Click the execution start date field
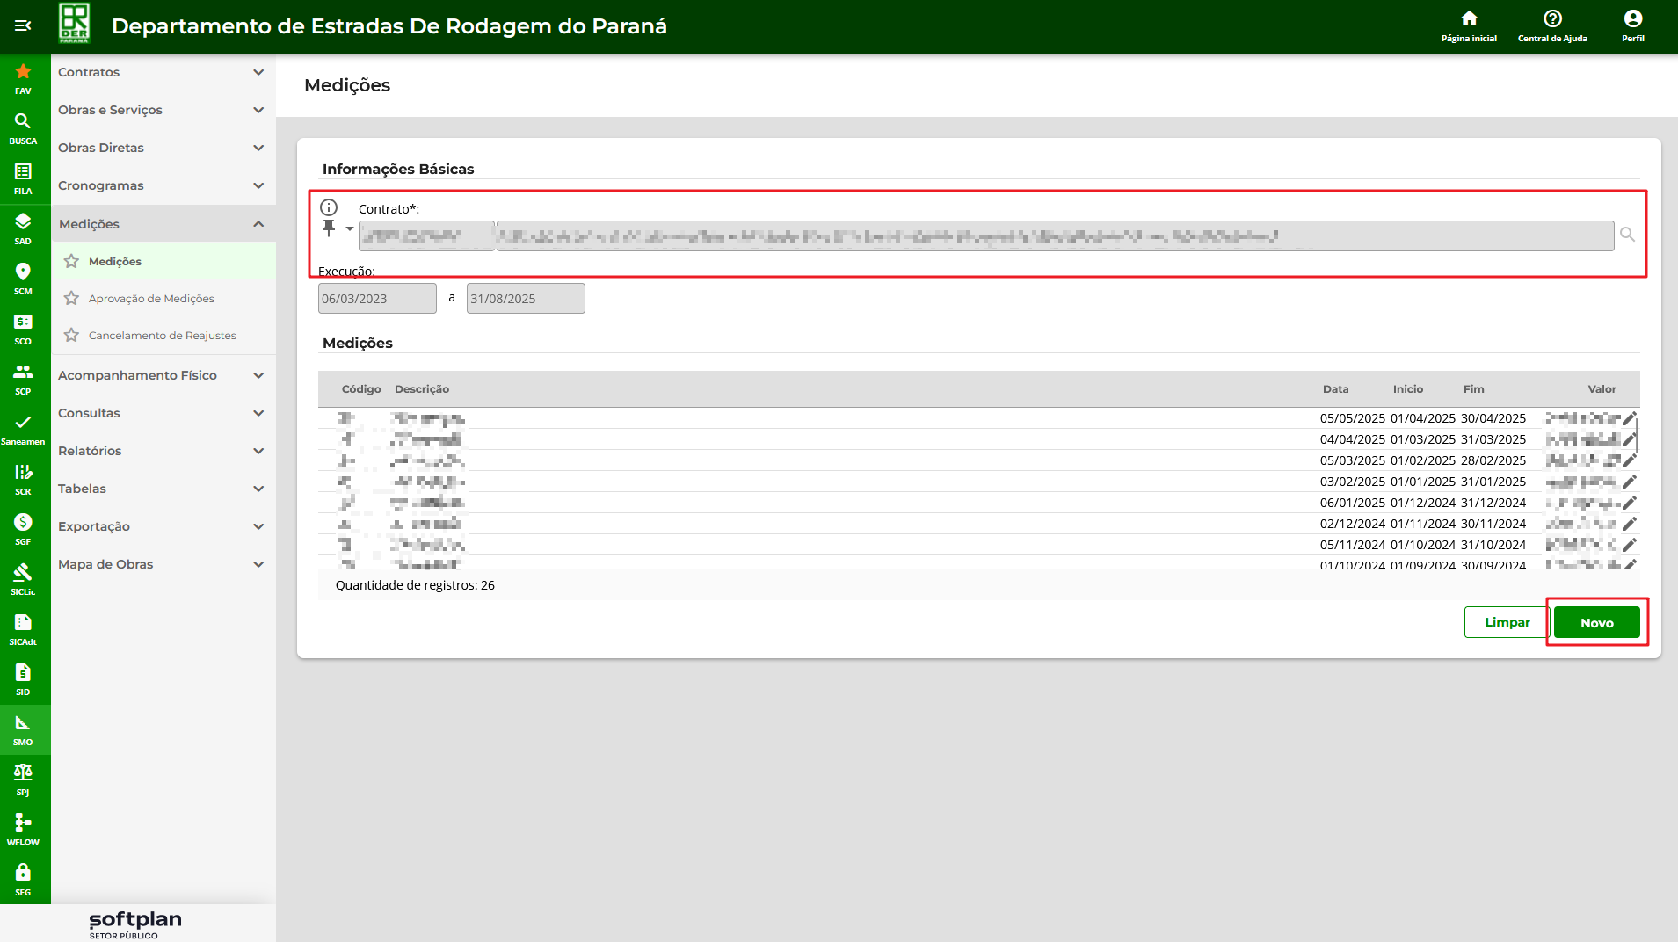1678x942 pixels. click(x=377, y=299)
